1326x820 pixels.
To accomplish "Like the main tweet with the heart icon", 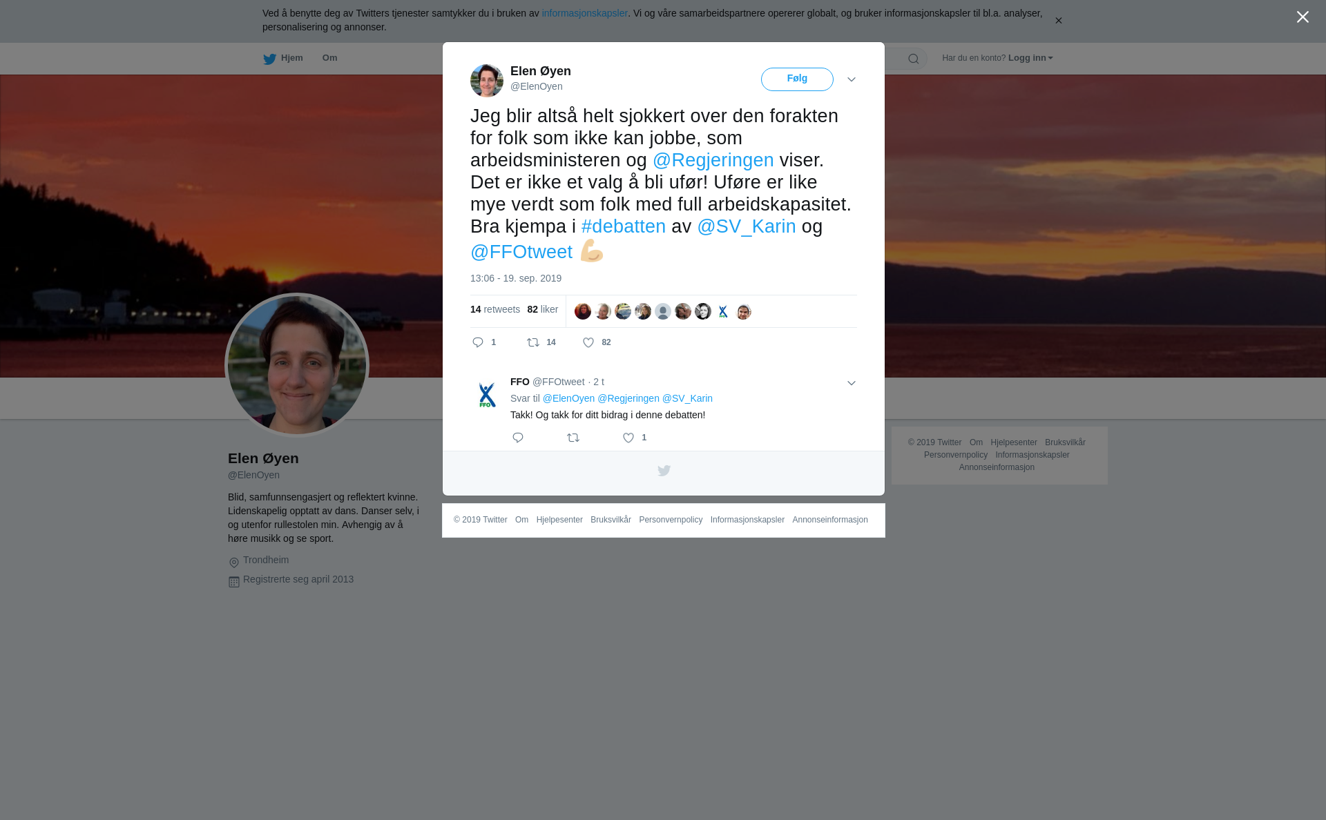I will 588,342.
